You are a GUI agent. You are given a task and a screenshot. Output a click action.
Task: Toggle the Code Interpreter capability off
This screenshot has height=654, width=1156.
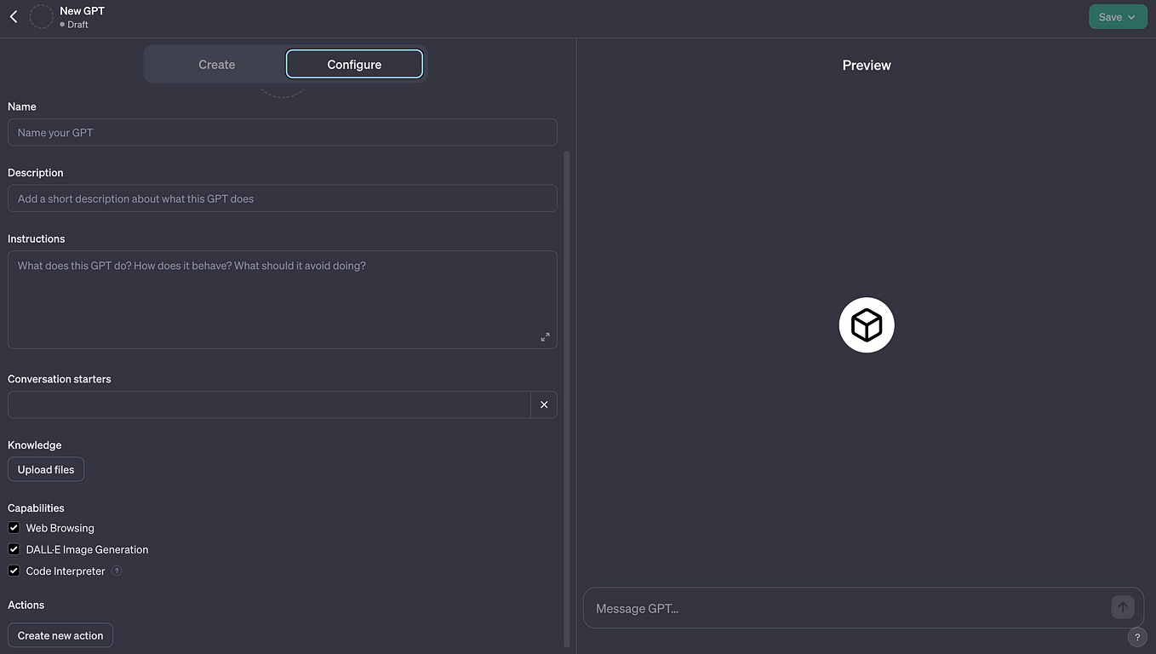pos(14,570)
